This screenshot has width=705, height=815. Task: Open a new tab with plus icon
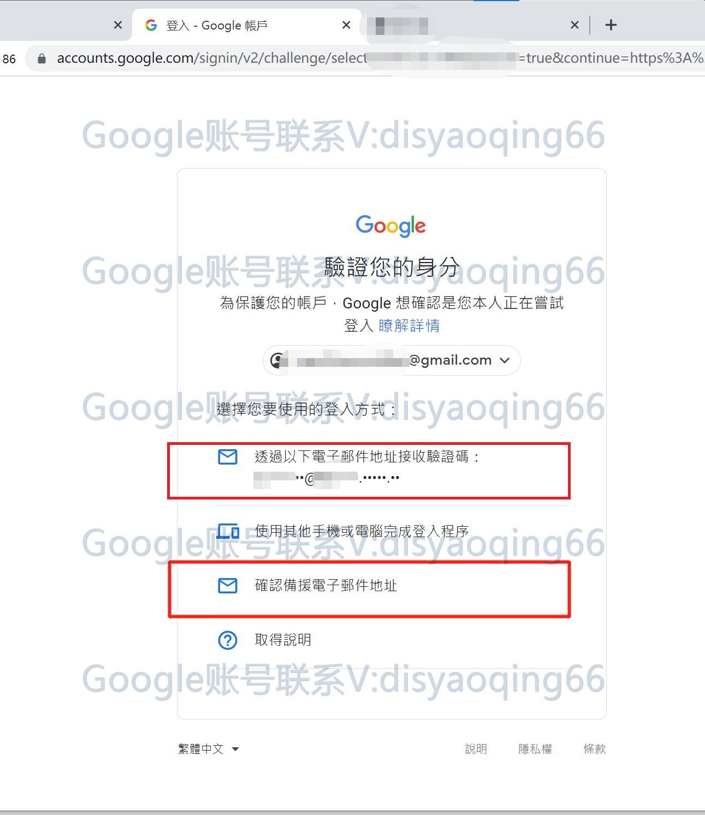pyautogui.click(x=611, y=25)
